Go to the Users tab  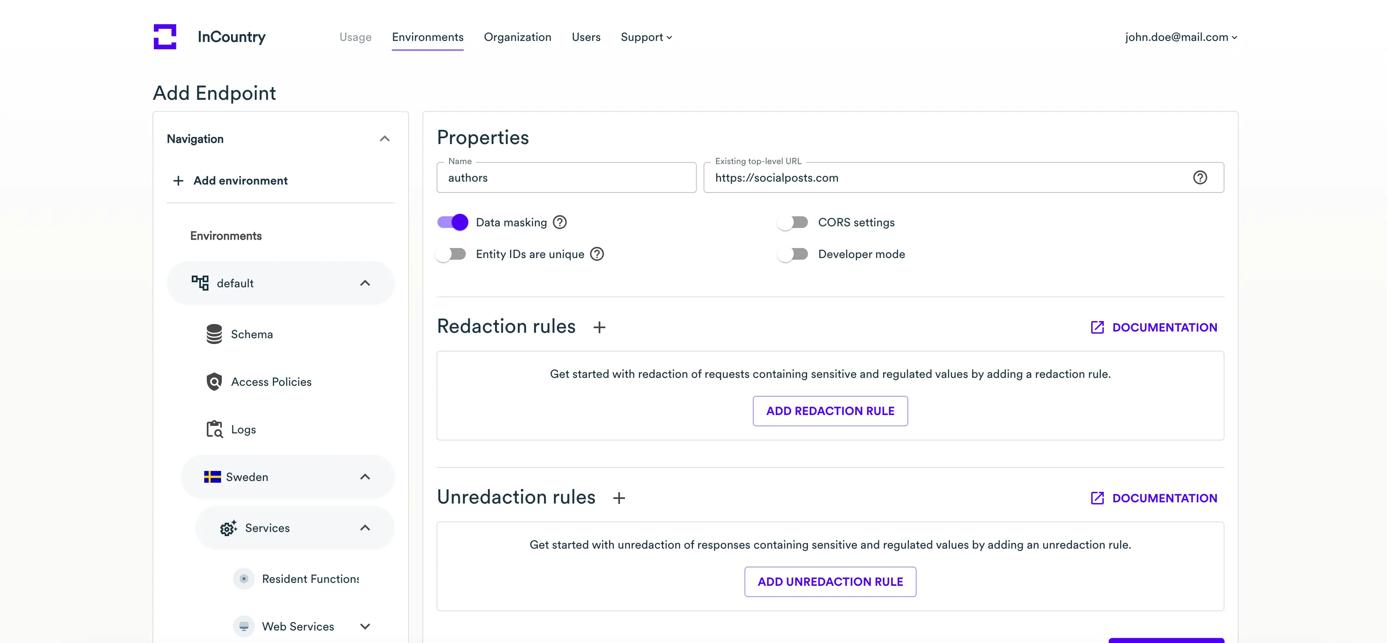coord(586,37)
